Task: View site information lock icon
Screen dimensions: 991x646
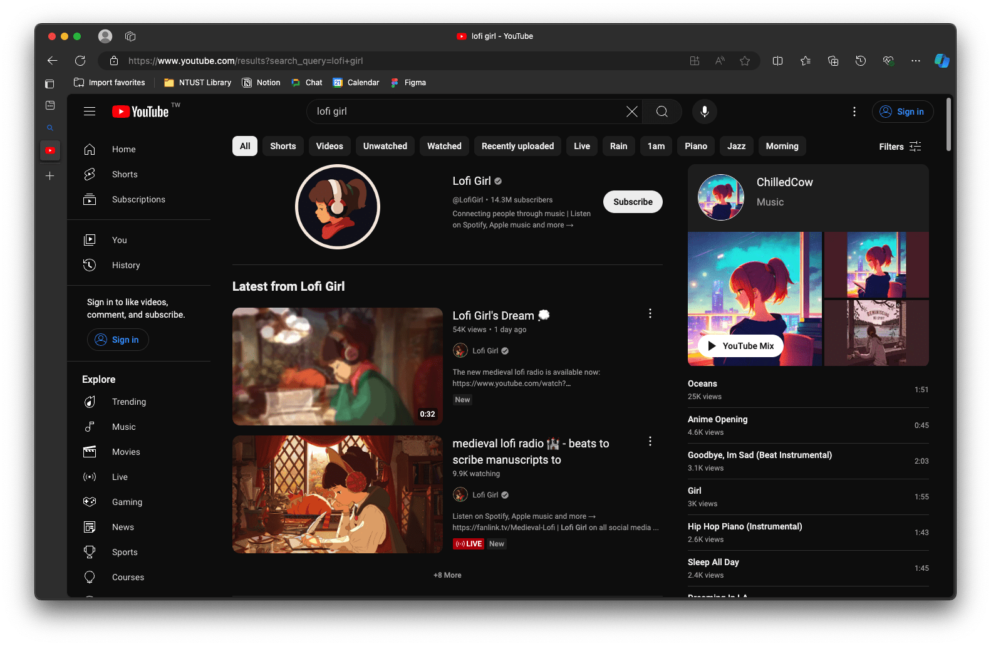Action: [114, 61]
